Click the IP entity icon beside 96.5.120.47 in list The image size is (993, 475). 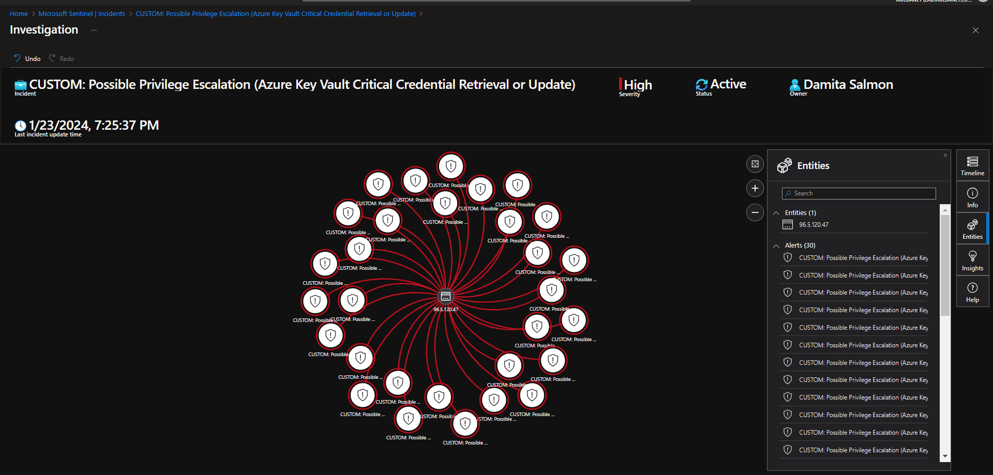tap(788, 224)
